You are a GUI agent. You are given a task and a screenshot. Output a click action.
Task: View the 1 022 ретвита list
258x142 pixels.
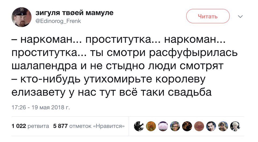30,126
